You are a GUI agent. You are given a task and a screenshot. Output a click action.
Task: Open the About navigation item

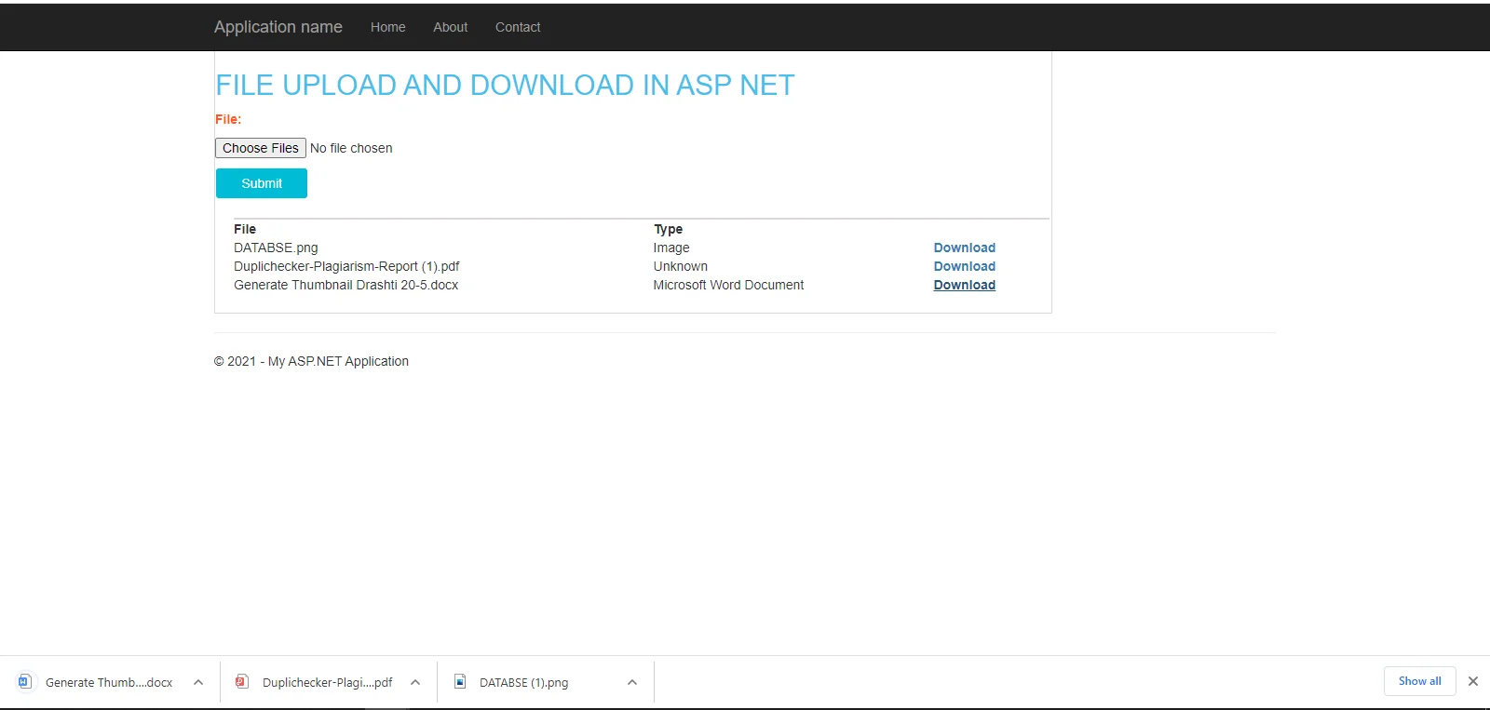pos(450,27)
